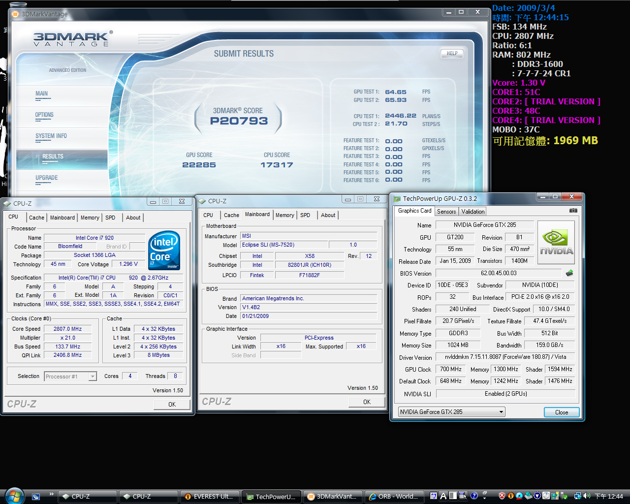Click the Driver Version field in GPU-Z
Image resolution: width=630 pixels, height=504 pixels.
point(505,357)
